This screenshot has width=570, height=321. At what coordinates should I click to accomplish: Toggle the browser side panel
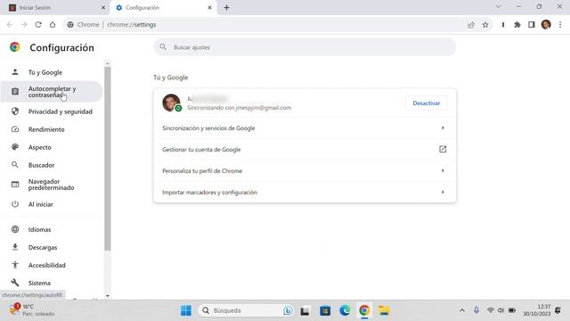(x=532, y=25)
